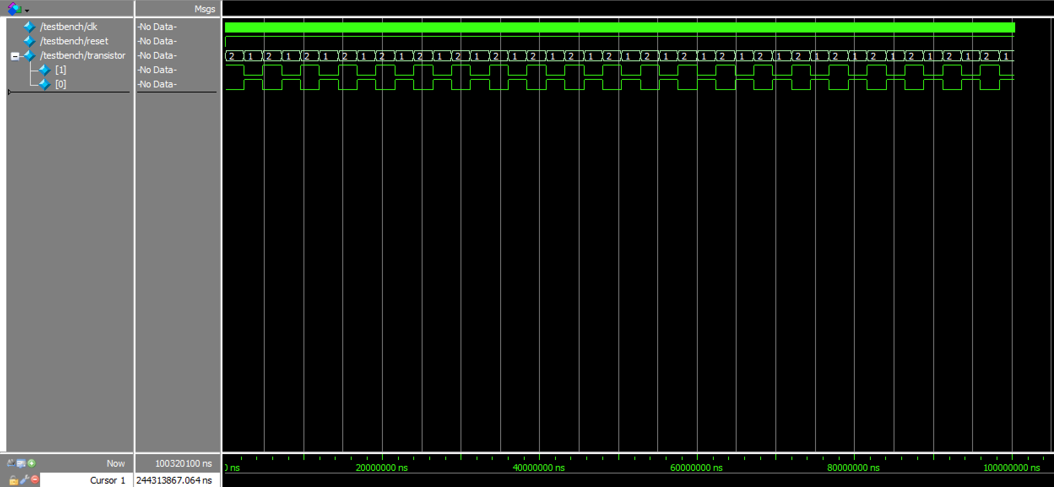Collapse the /testbench/transistor signal tree
This screenshot has width=1054, height=487.
[x=15, y=56]
